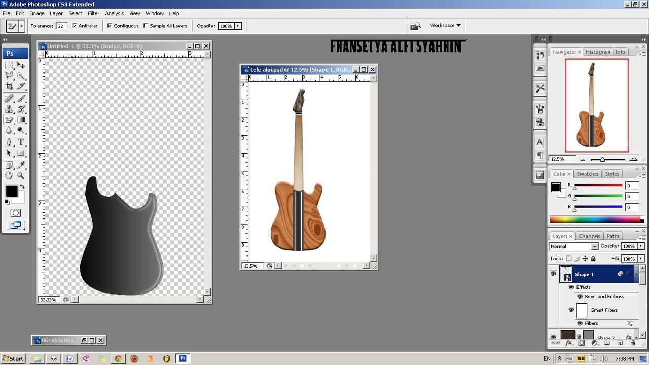
Task: Open the Filter menu
Action: pos(93,13)
